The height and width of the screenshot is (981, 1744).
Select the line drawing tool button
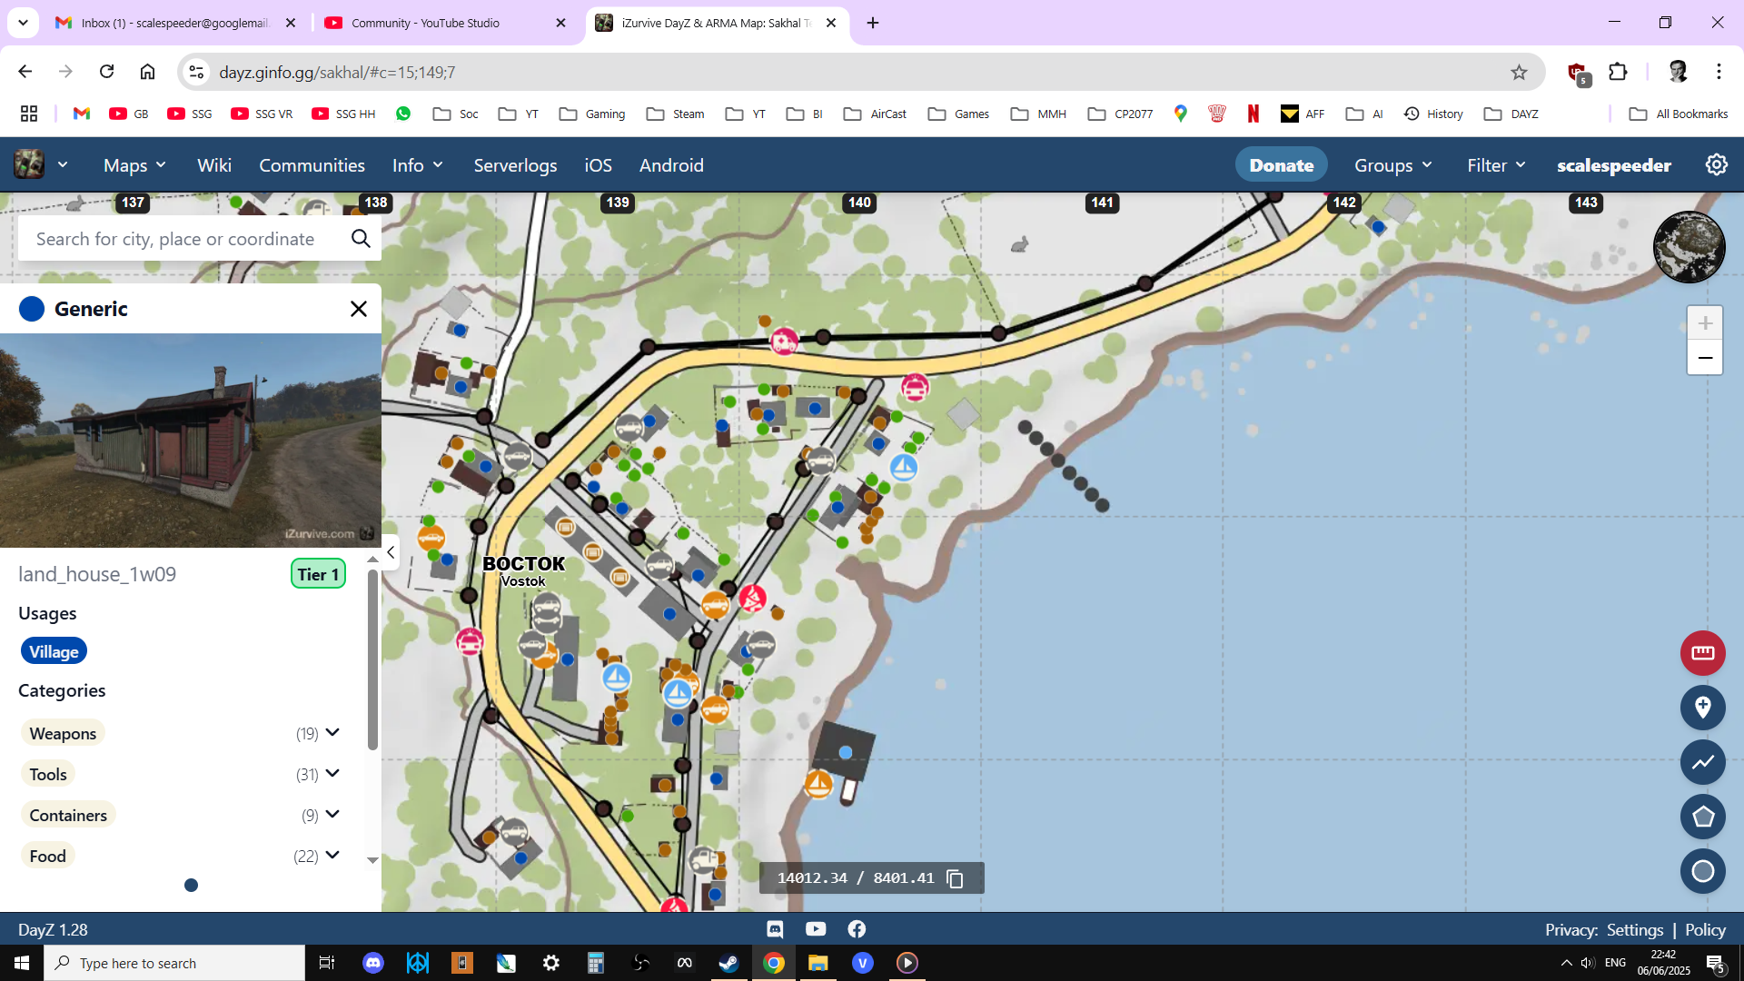1702,762
